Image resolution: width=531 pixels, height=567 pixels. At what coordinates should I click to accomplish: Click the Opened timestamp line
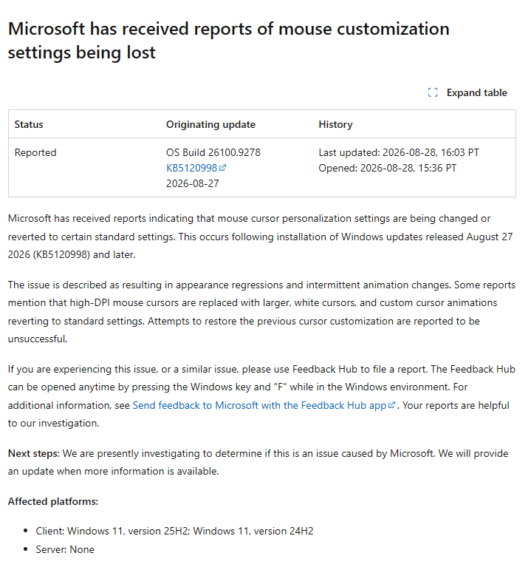(x=388, y=168)
